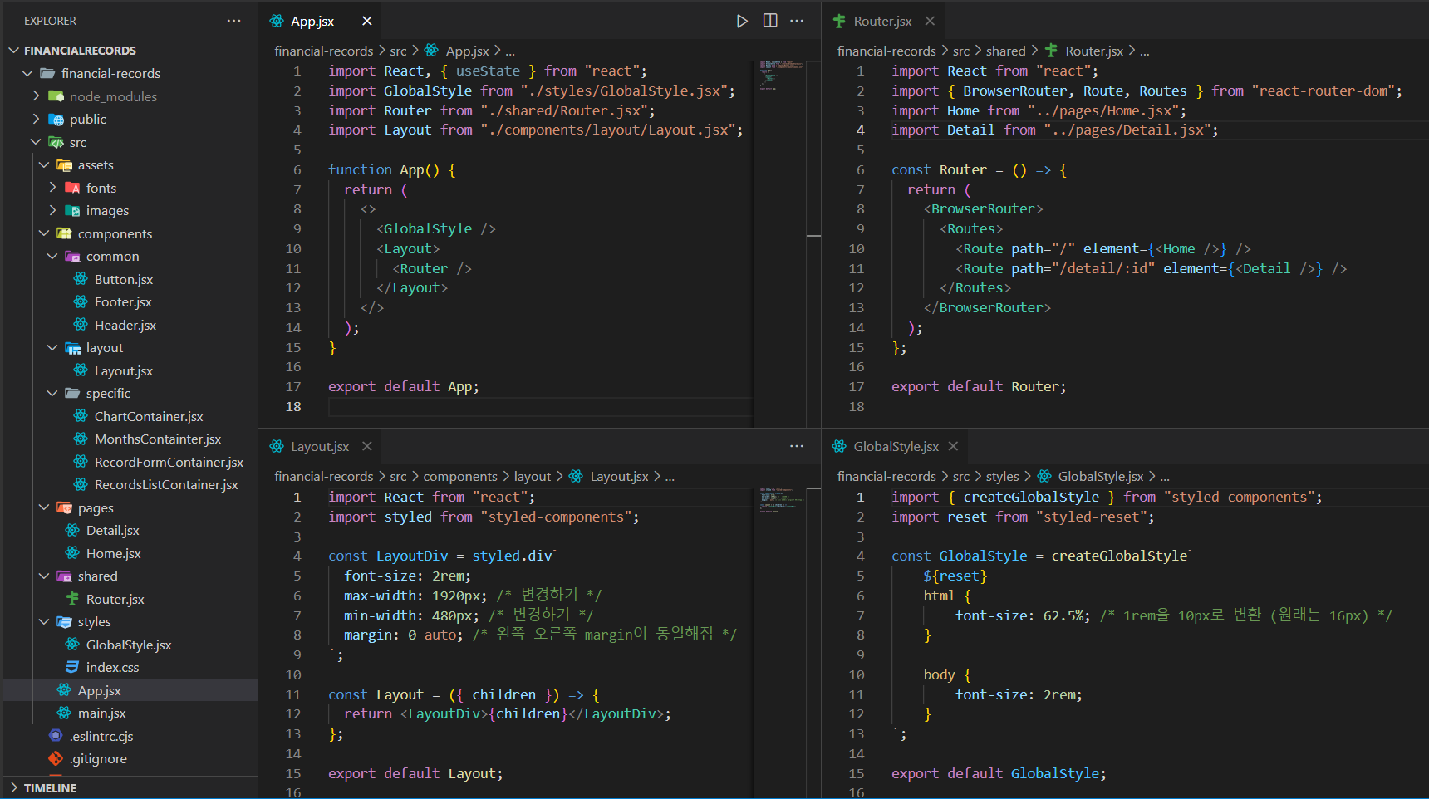Screen dimensions: 1429x799
Task: Run the App.jsx file with play icon
Action: (742, 21)
